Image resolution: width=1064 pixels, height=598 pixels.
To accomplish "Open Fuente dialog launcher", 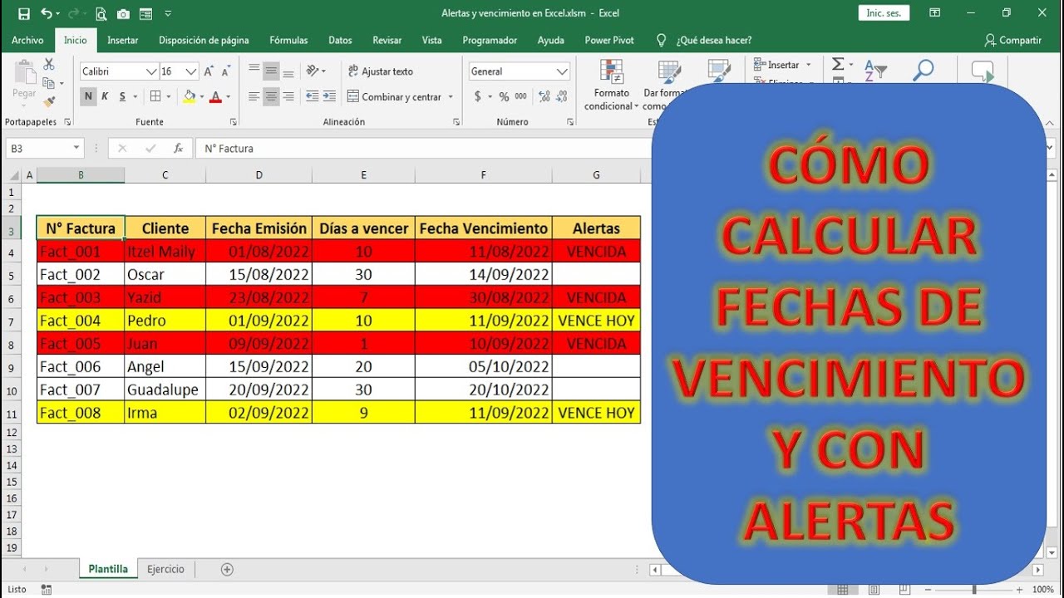I will [233, 122].
